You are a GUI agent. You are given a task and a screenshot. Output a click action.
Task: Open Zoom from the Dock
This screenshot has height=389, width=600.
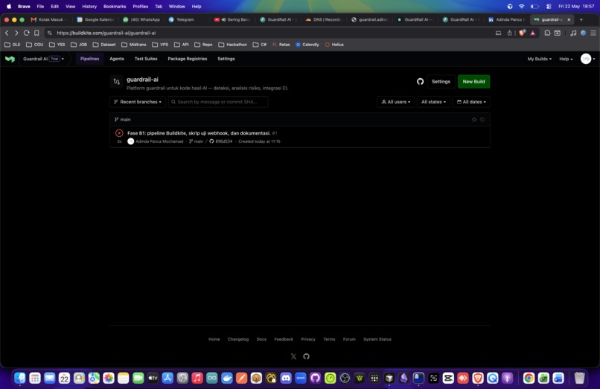[x=301, y=378]
